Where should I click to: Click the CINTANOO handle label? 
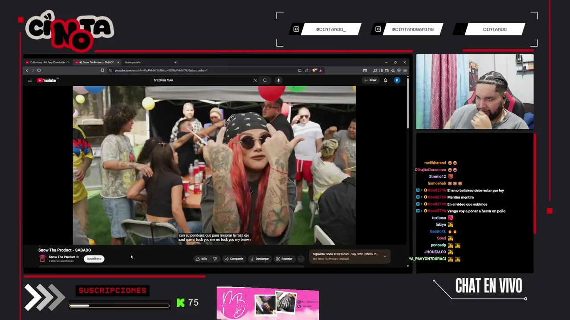(495, 29)
